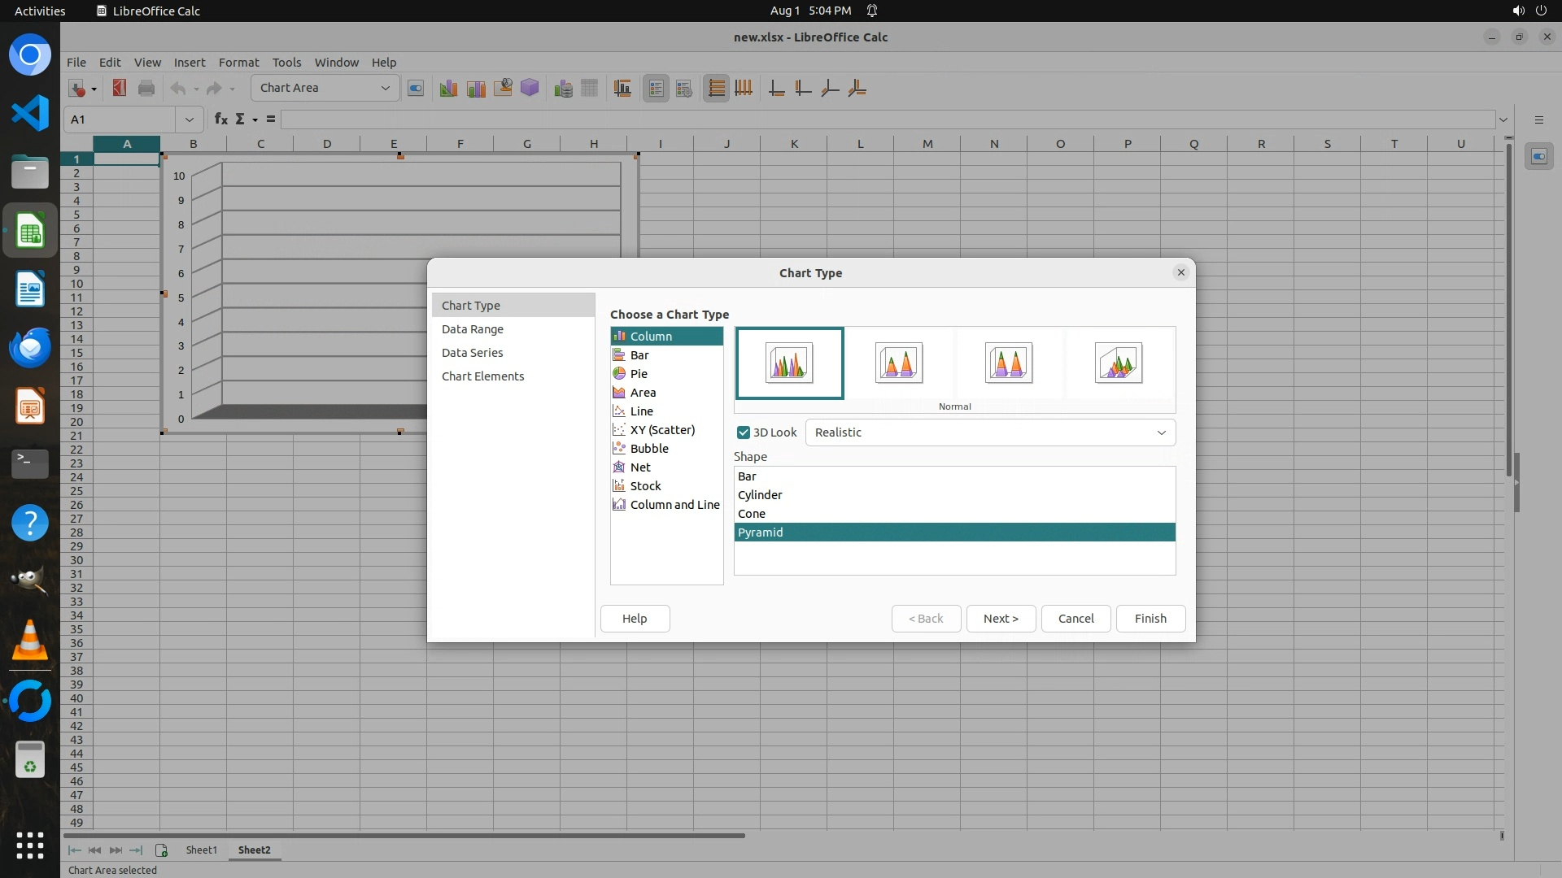Image resolution: width=1562 pixels, height=878 pixels.
Task: Go to the Data Range step
Action: (x=472, y=329)
